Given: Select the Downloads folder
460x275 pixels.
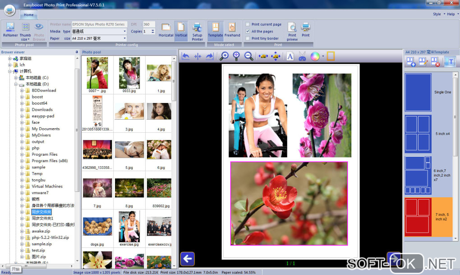Looking at the screenshot, I should 42,110.
